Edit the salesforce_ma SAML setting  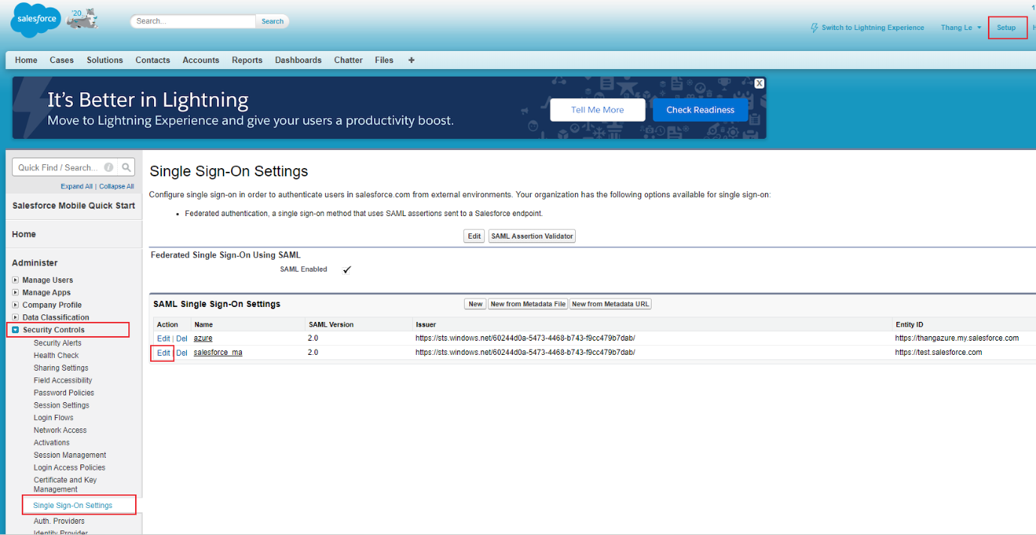tap(163, 353)
